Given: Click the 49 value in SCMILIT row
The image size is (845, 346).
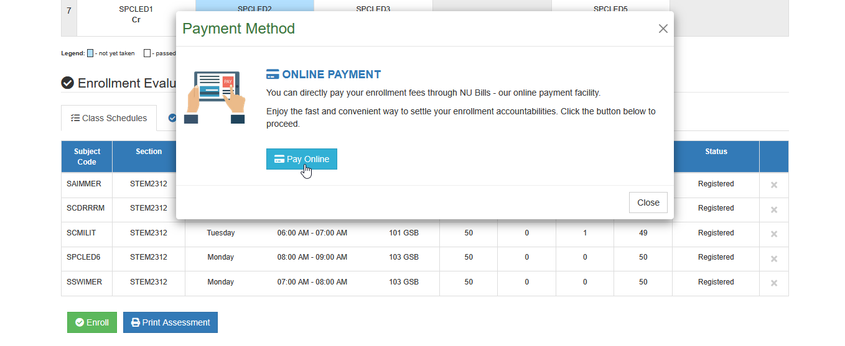Looking at the screenshot, I should 643,233.
